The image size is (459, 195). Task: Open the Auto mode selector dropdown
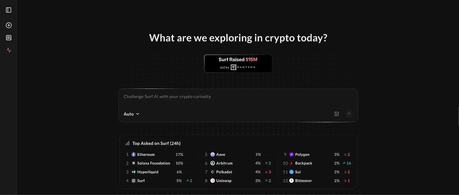click(x=131, y=114)
